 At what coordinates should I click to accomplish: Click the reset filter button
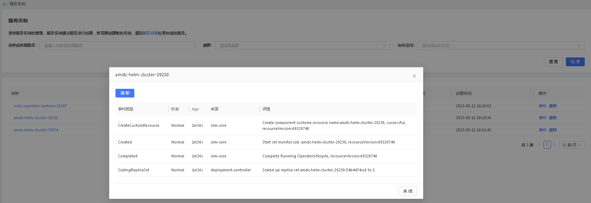click(x=553, y=62)
